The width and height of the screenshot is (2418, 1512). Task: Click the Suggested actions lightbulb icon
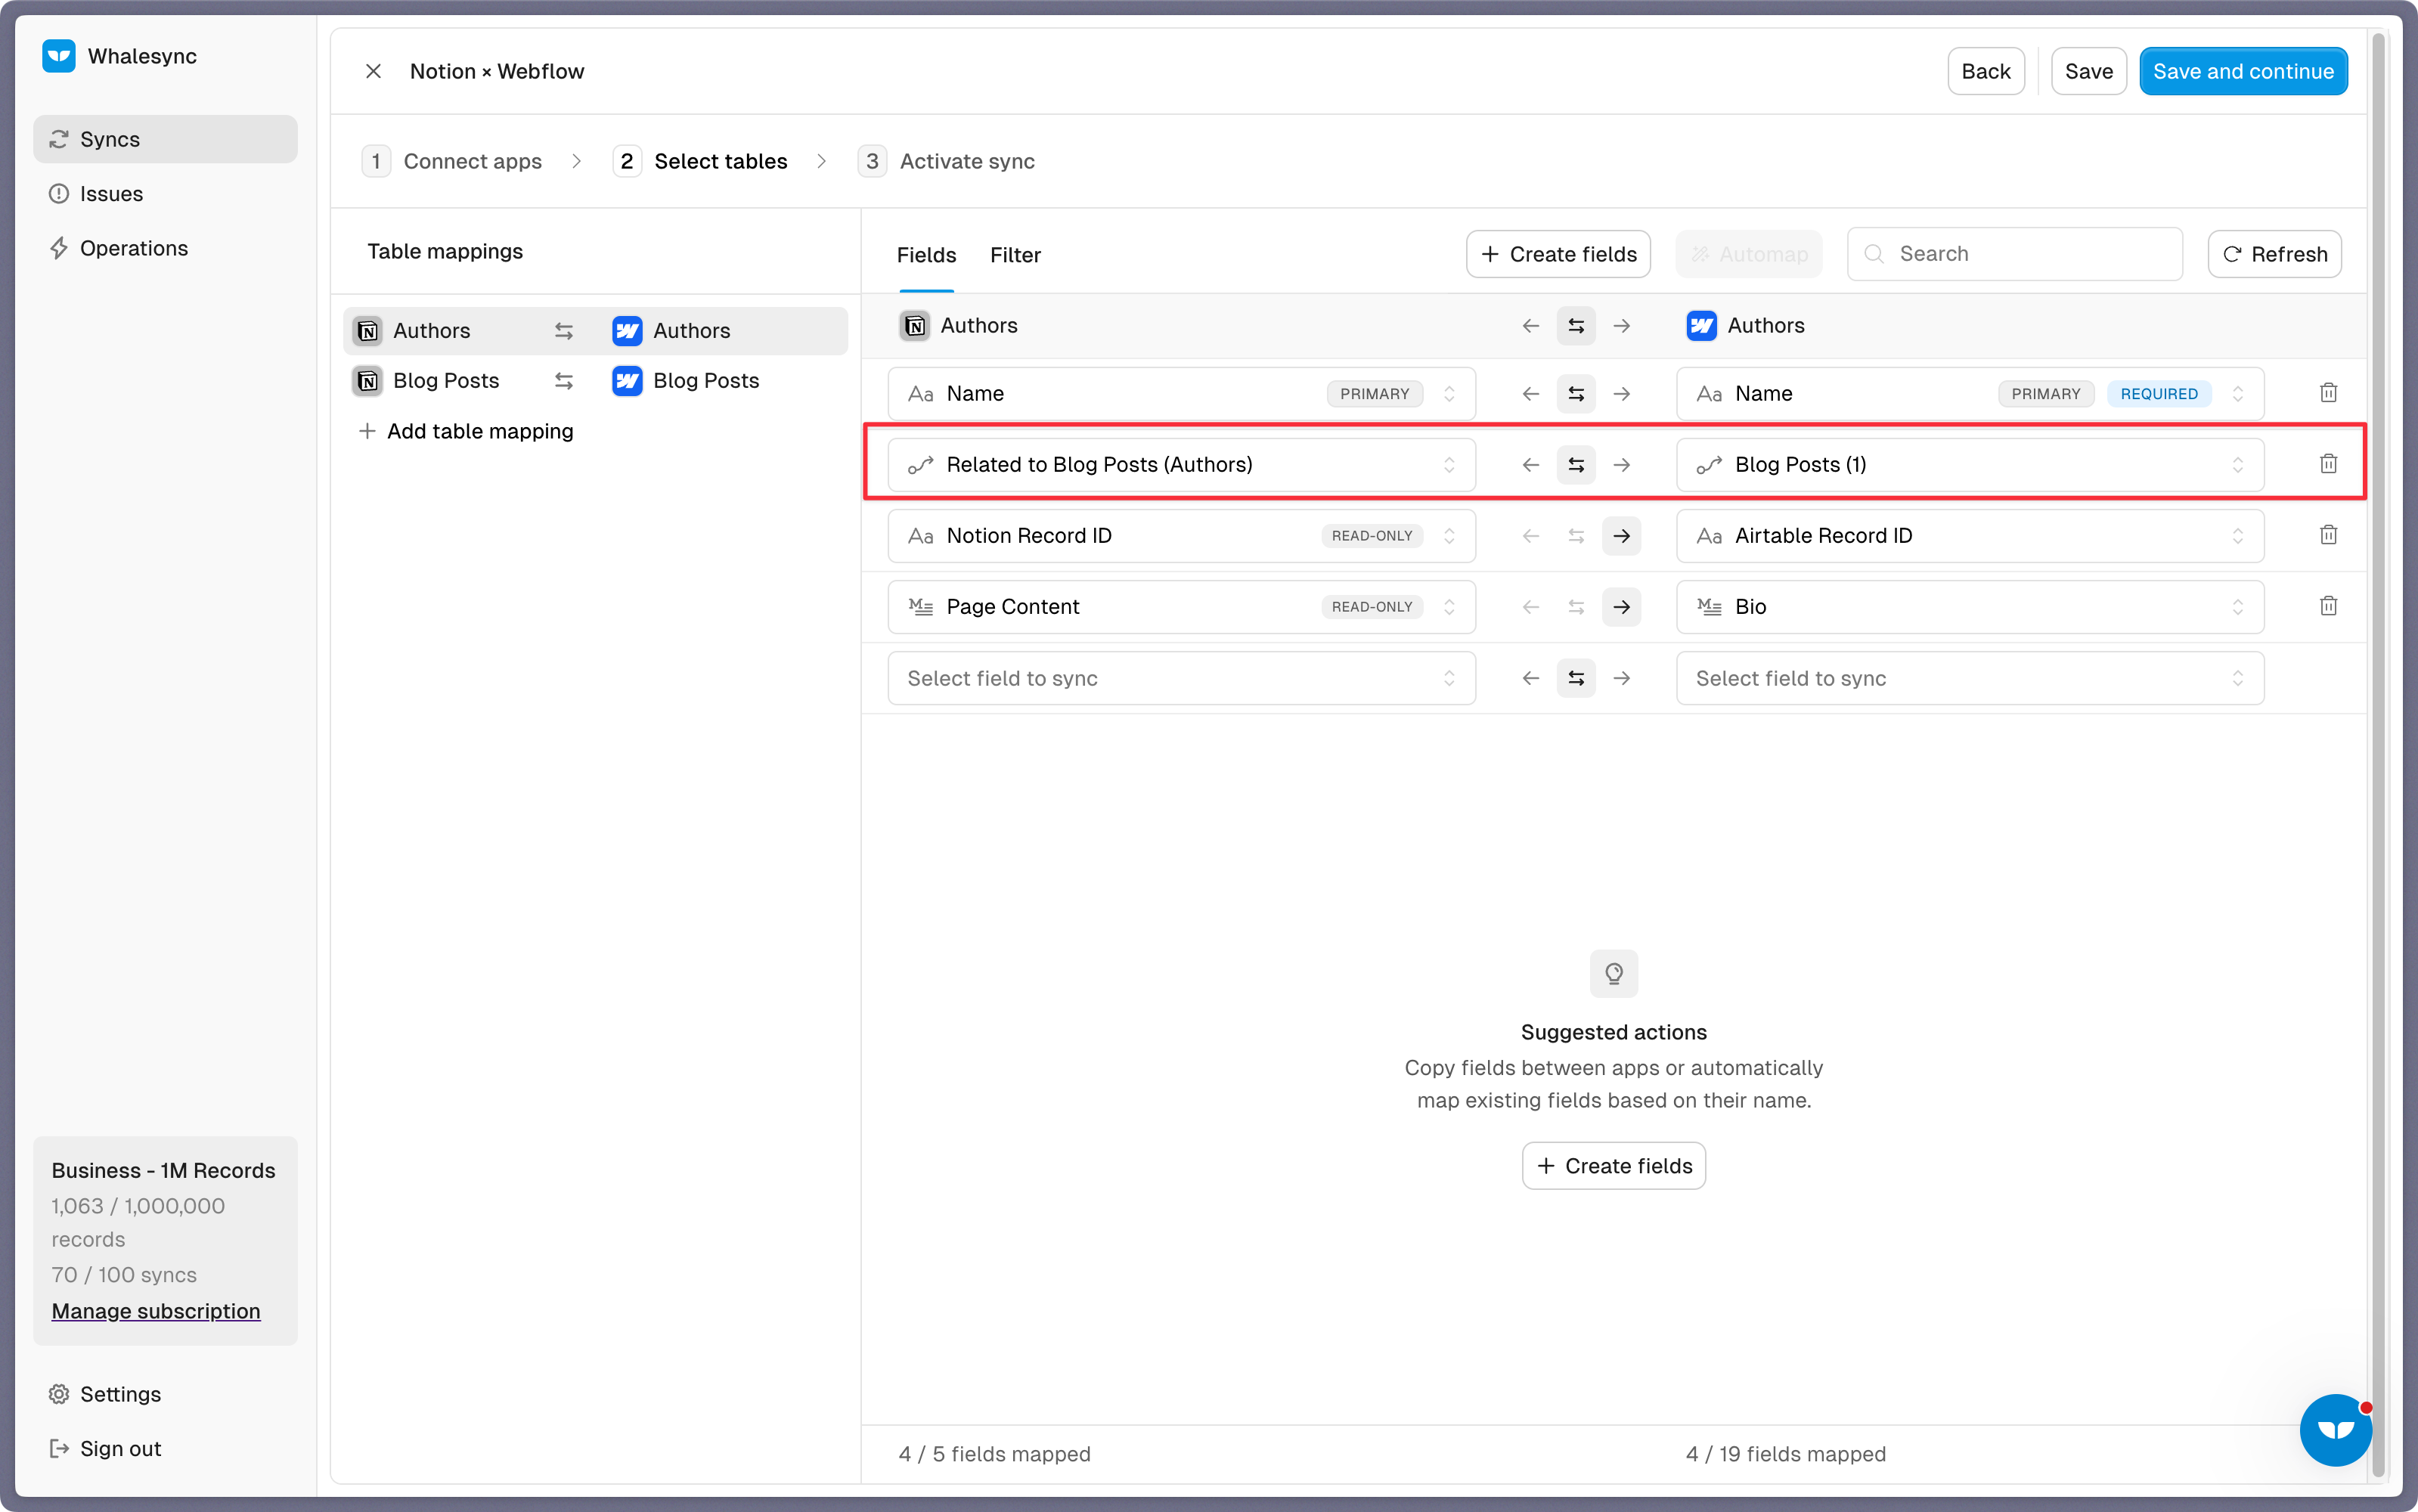click(x=1613, y=973)
